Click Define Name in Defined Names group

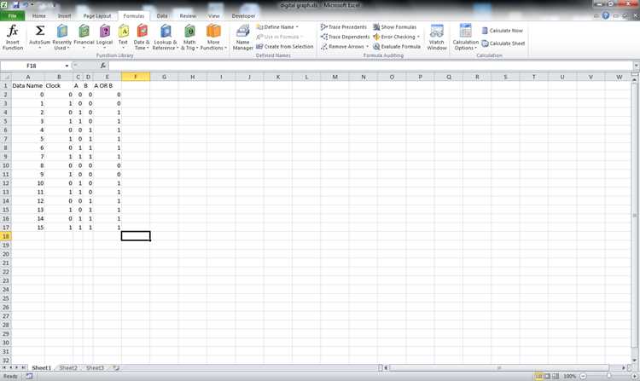(x=276, y=27)
